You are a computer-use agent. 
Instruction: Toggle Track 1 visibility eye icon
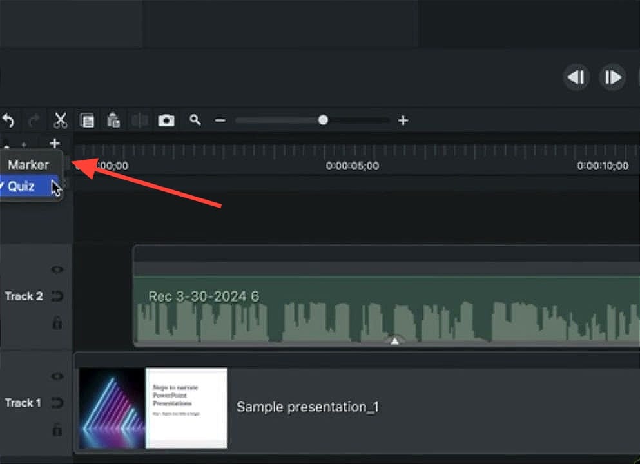(x=57, y=376)
